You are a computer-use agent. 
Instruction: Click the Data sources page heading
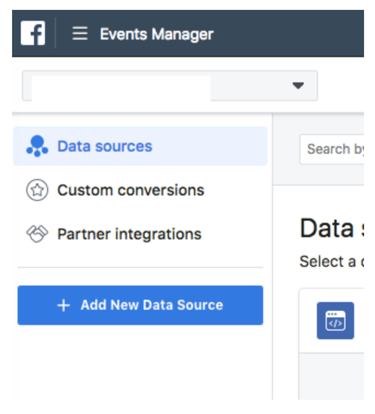332,228
